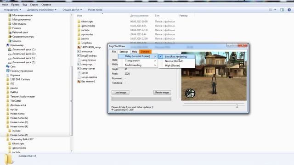Screen dimensions: 294x165
Task: Open Сеть in navigation tree
Action: point(13,66)
